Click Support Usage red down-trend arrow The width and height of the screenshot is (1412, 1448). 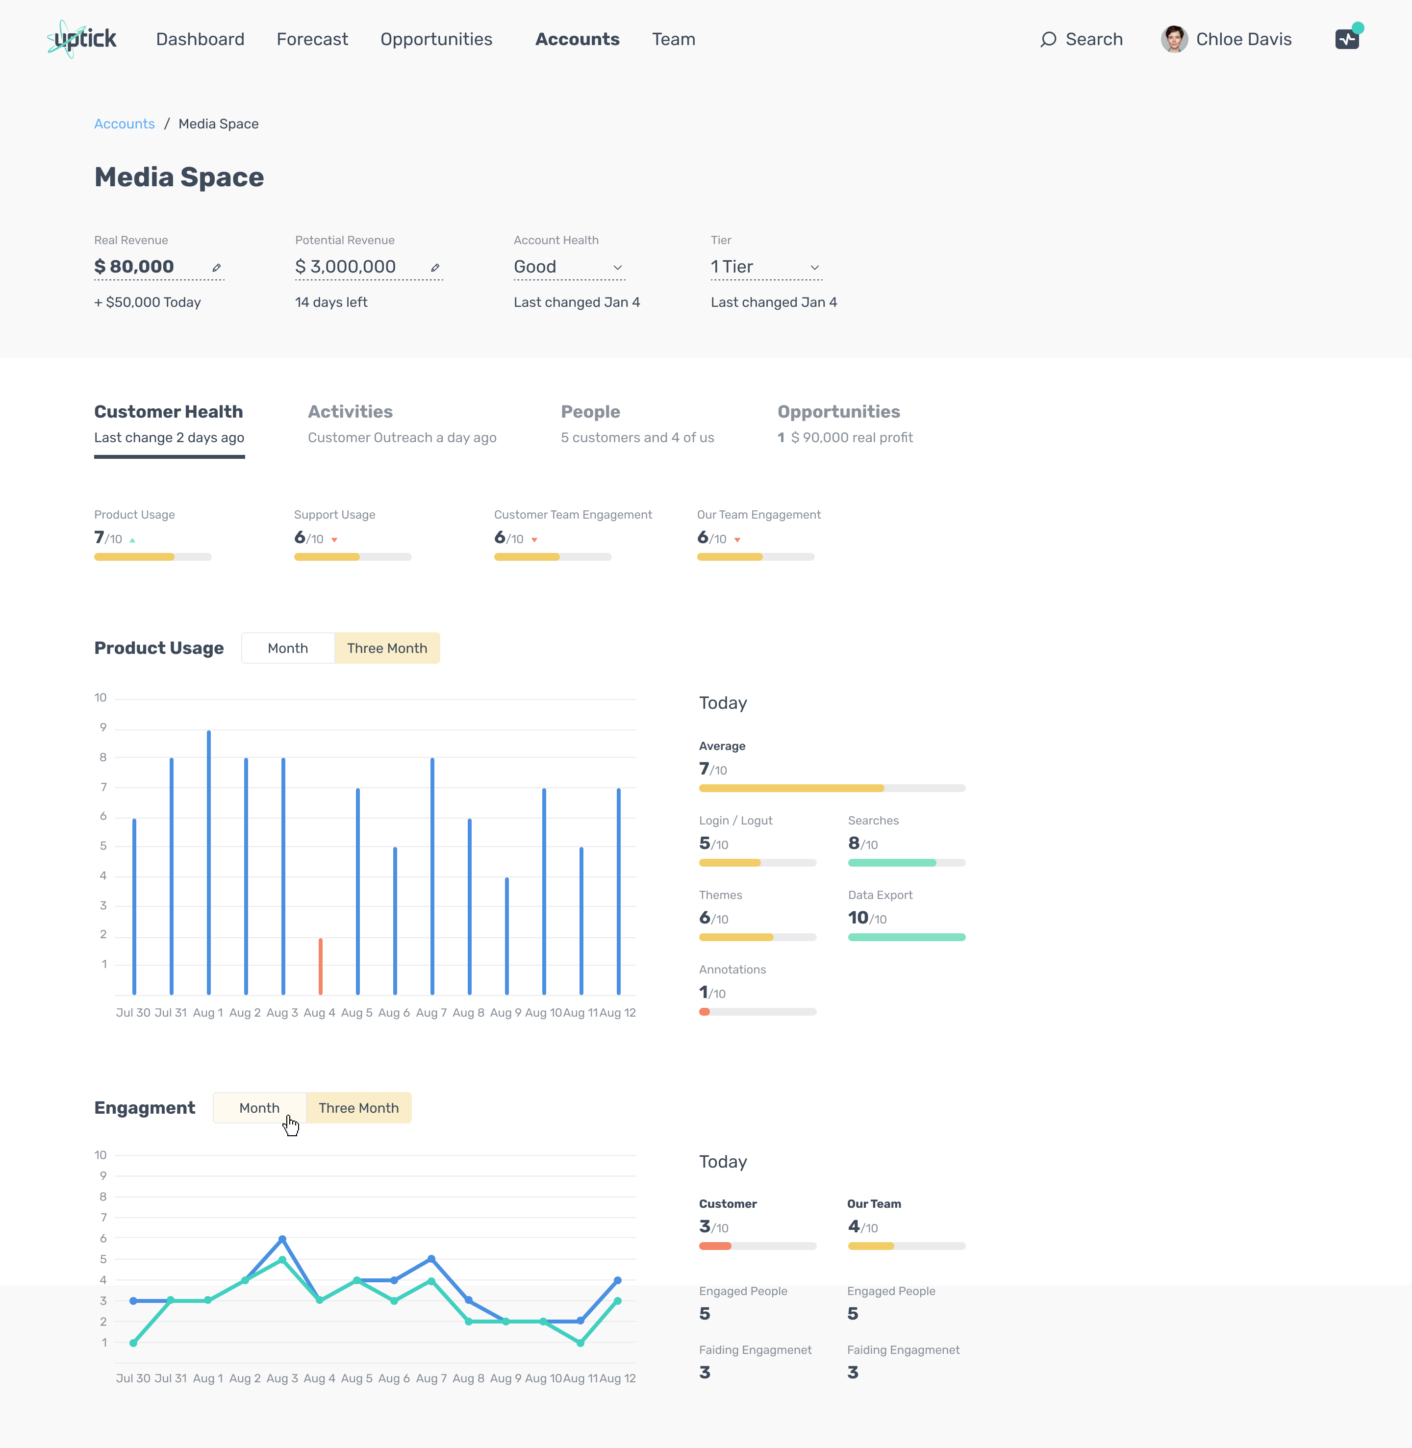334,541
